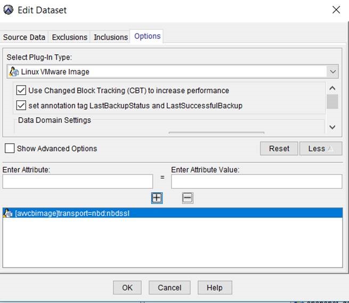Viewport: 349px width, 303px height.
Task: Click the Avamar icon in title bar
Action: pyautogui.click(x=9, y=10)
